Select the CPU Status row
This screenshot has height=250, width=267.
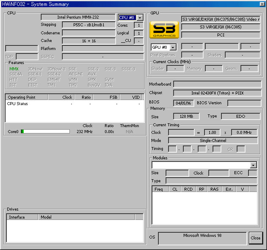[74, 104]
